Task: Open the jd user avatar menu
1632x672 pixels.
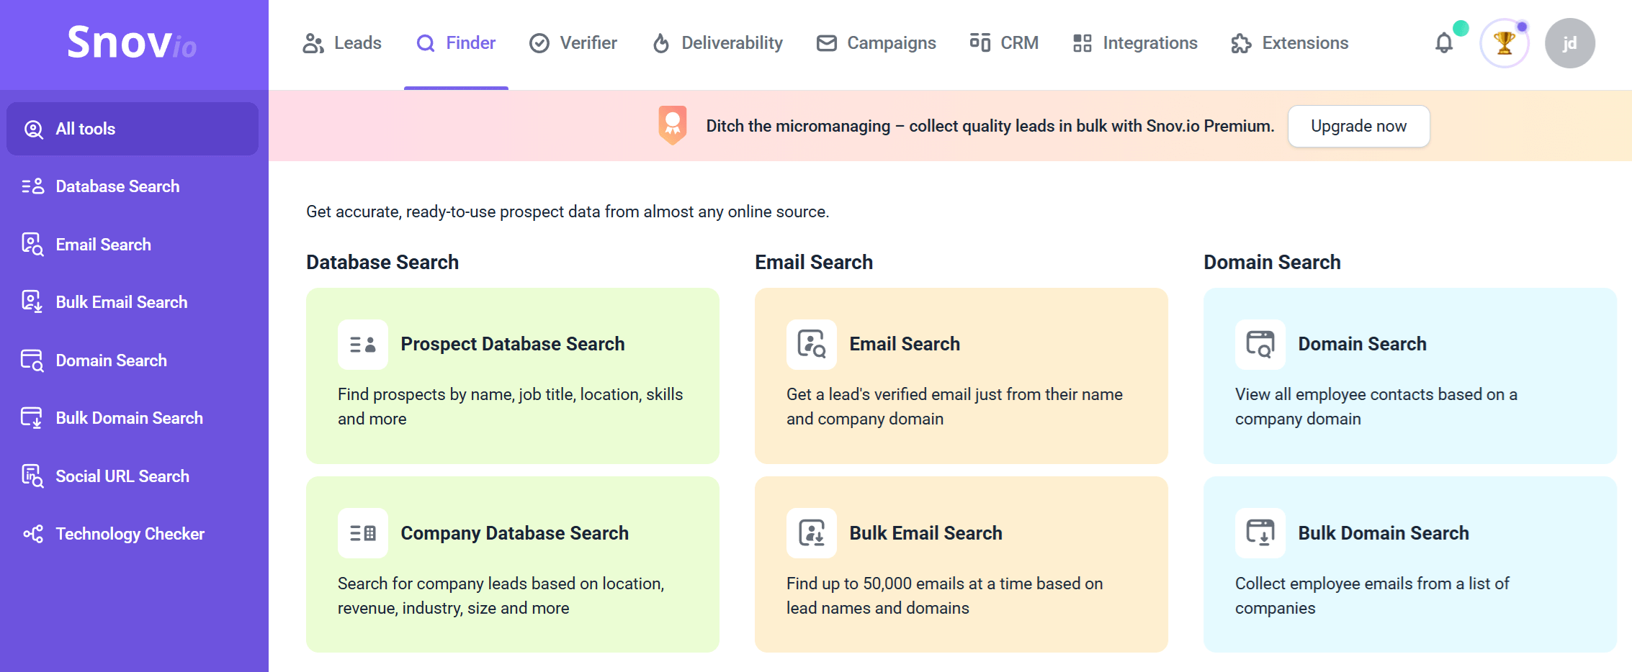Action: tap(1569, 43)
